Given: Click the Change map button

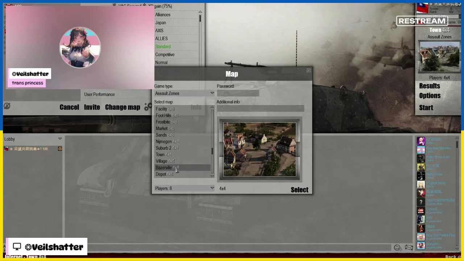Looking at the screenshot, I should pos(123,107).
